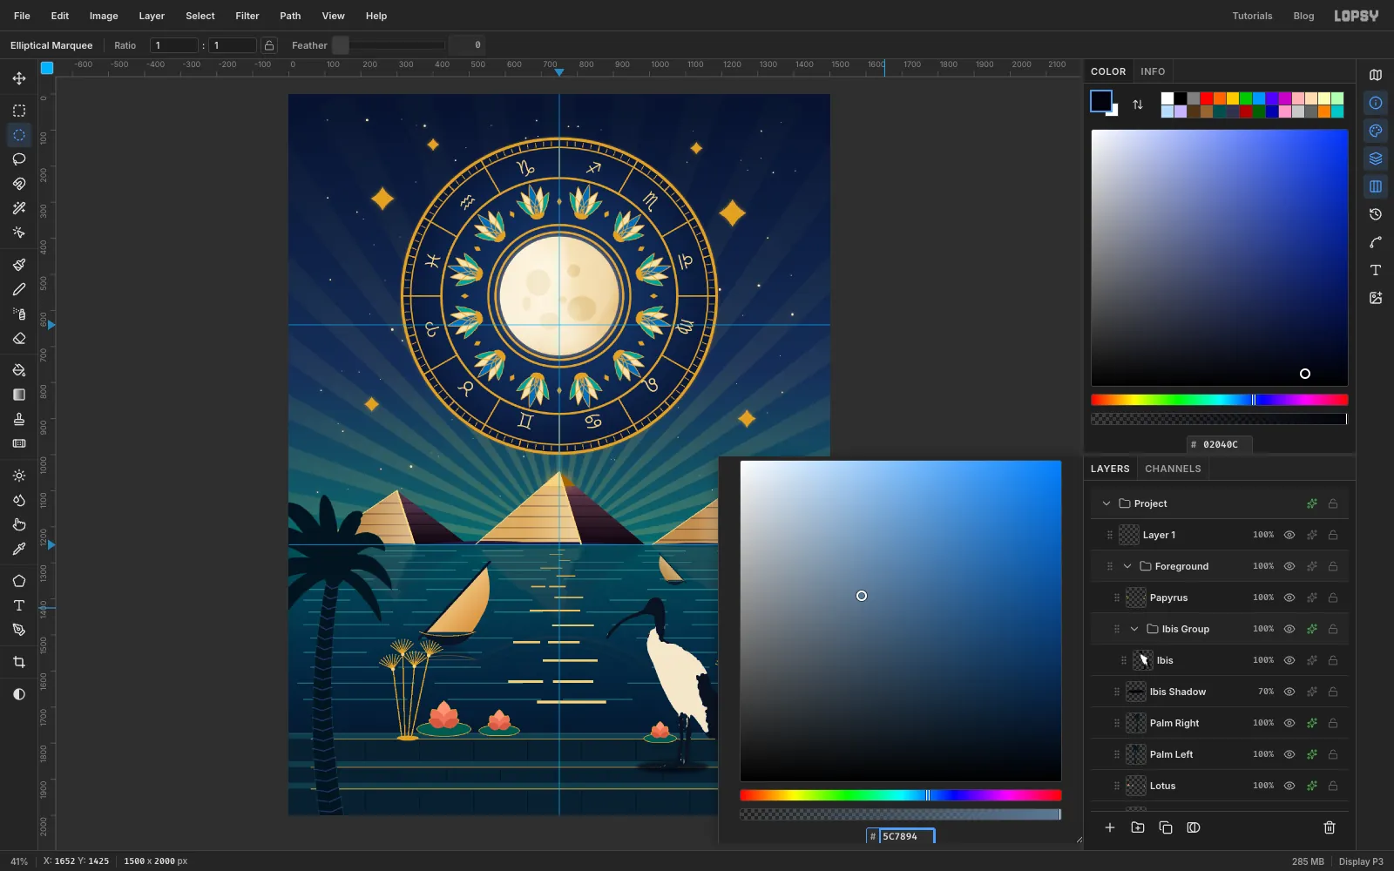Click the swap foreground/background colors icon
This screenshot has height=871, width=1394.
pyautogui.click(x=1138, y=105)
